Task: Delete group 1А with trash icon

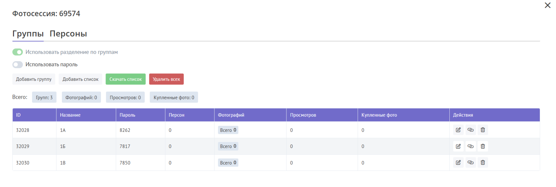Action: click(483, 130)
